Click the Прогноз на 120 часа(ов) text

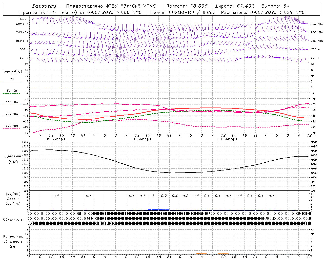(x=49, y=12)
